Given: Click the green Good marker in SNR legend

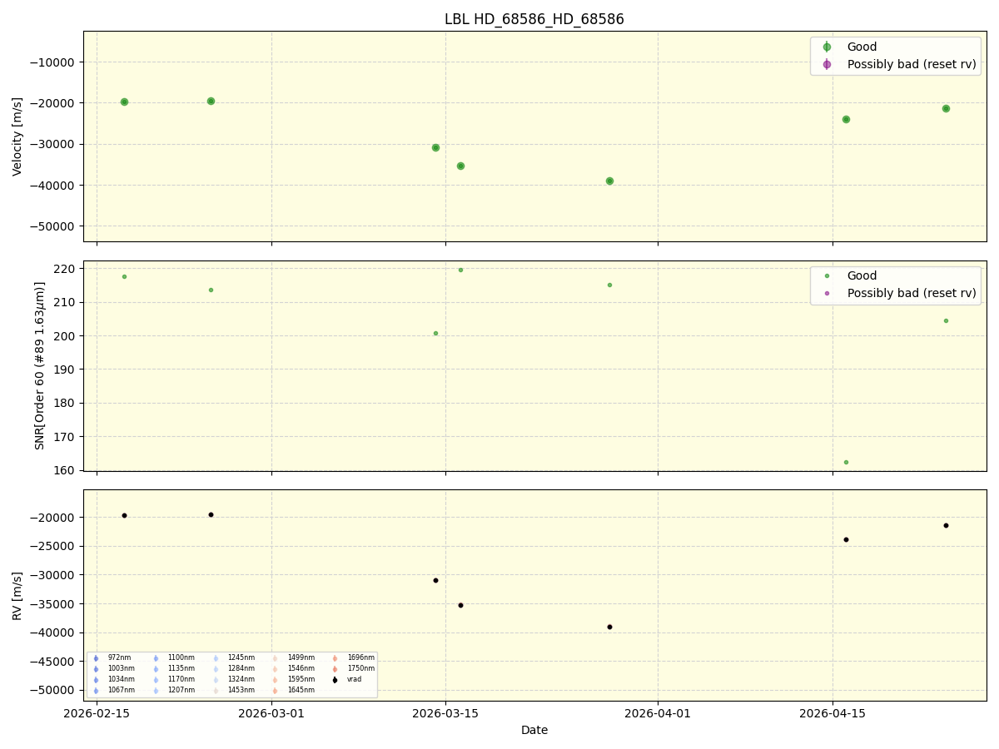Looking at the screenshot, I should click(827, 275).
